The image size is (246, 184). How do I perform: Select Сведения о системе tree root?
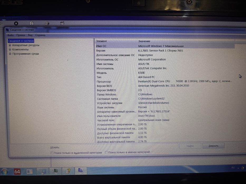coord(21,41)
